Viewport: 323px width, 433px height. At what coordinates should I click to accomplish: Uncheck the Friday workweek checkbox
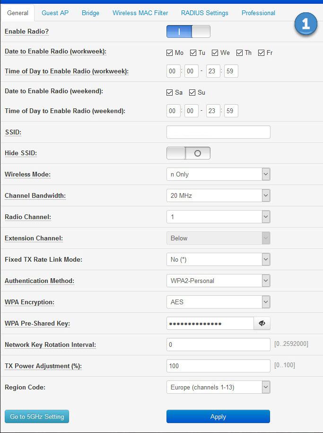coord(262,53)
